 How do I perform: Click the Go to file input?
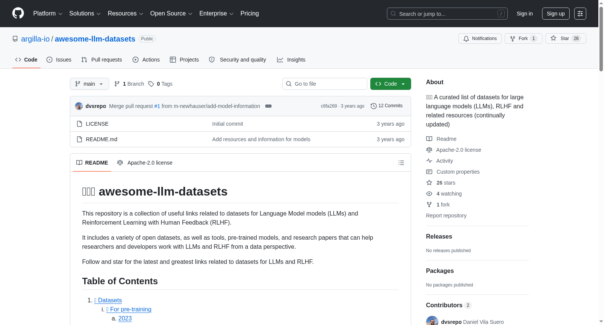point(325,84)
